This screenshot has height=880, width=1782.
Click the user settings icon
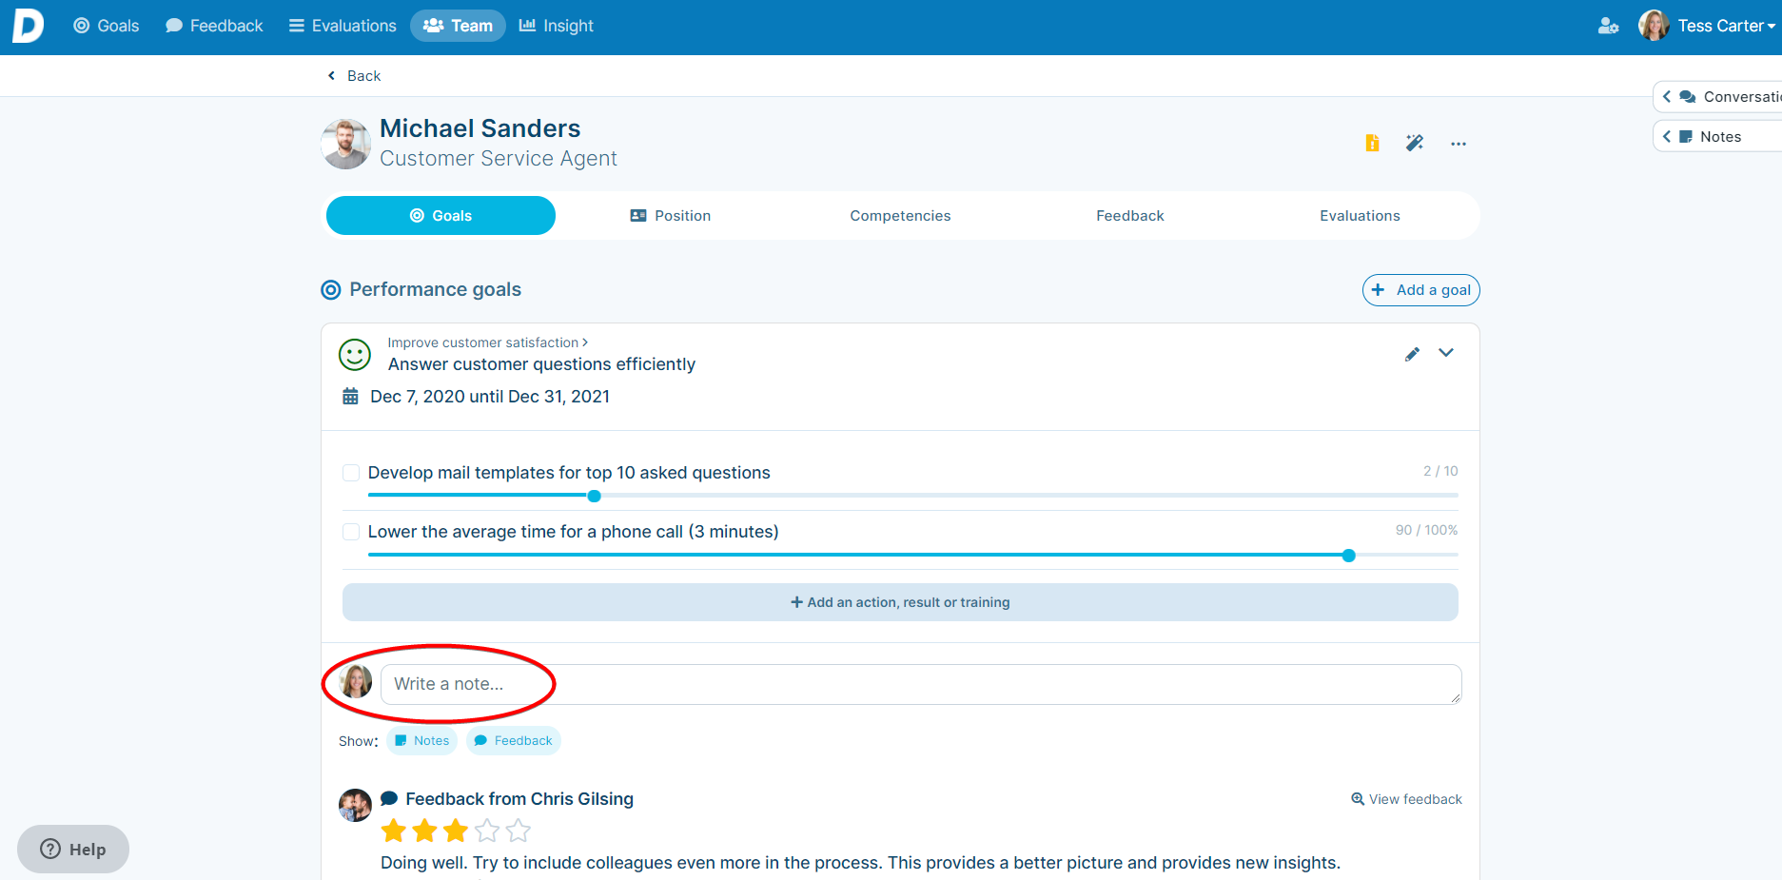1608,26
